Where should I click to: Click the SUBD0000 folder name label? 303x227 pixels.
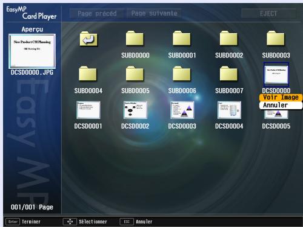click(135, 56)
